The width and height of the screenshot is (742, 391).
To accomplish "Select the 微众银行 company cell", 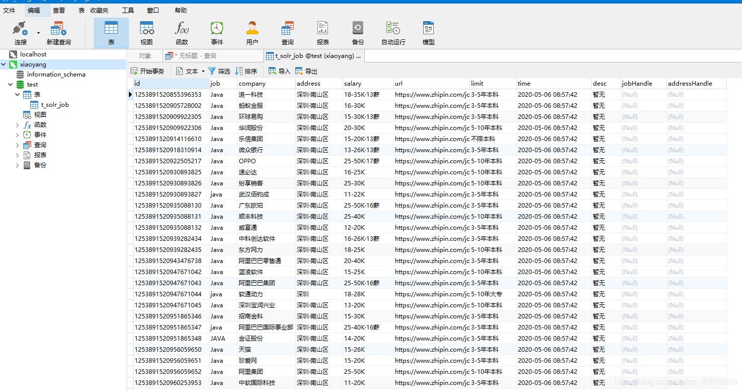I will 266,150.
